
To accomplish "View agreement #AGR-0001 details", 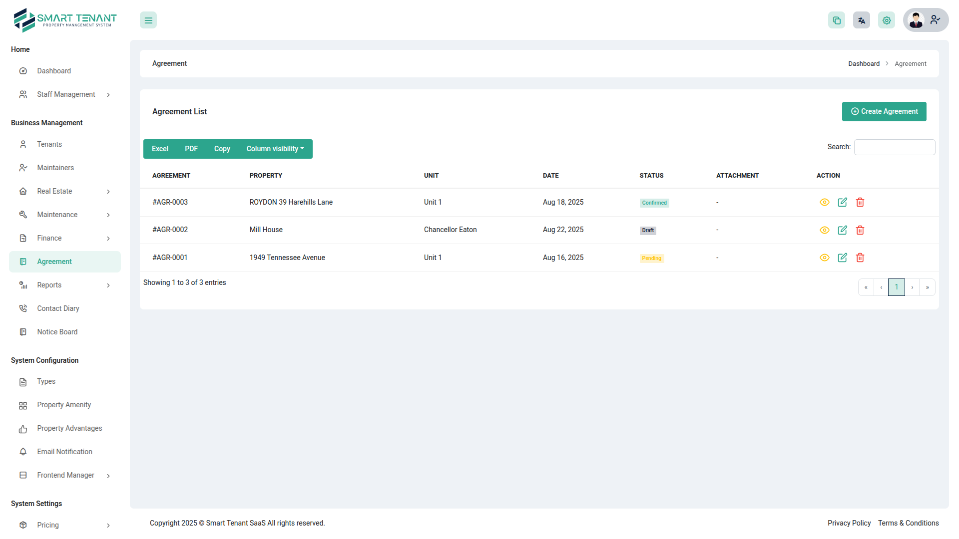I will (824, 258).
